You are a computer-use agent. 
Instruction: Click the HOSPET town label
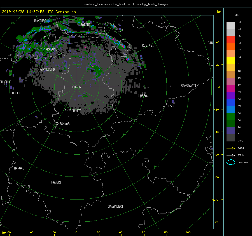(x=172, y=106)
